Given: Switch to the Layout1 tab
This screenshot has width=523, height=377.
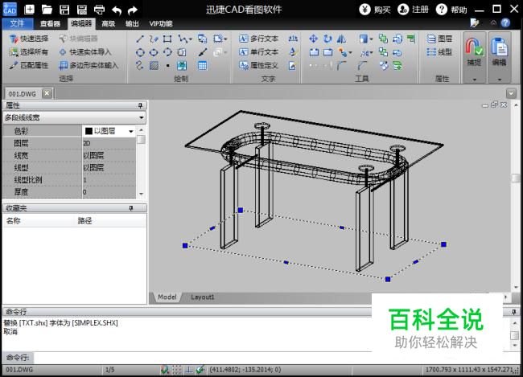Looking at the screenshot, I should point(203,297).
